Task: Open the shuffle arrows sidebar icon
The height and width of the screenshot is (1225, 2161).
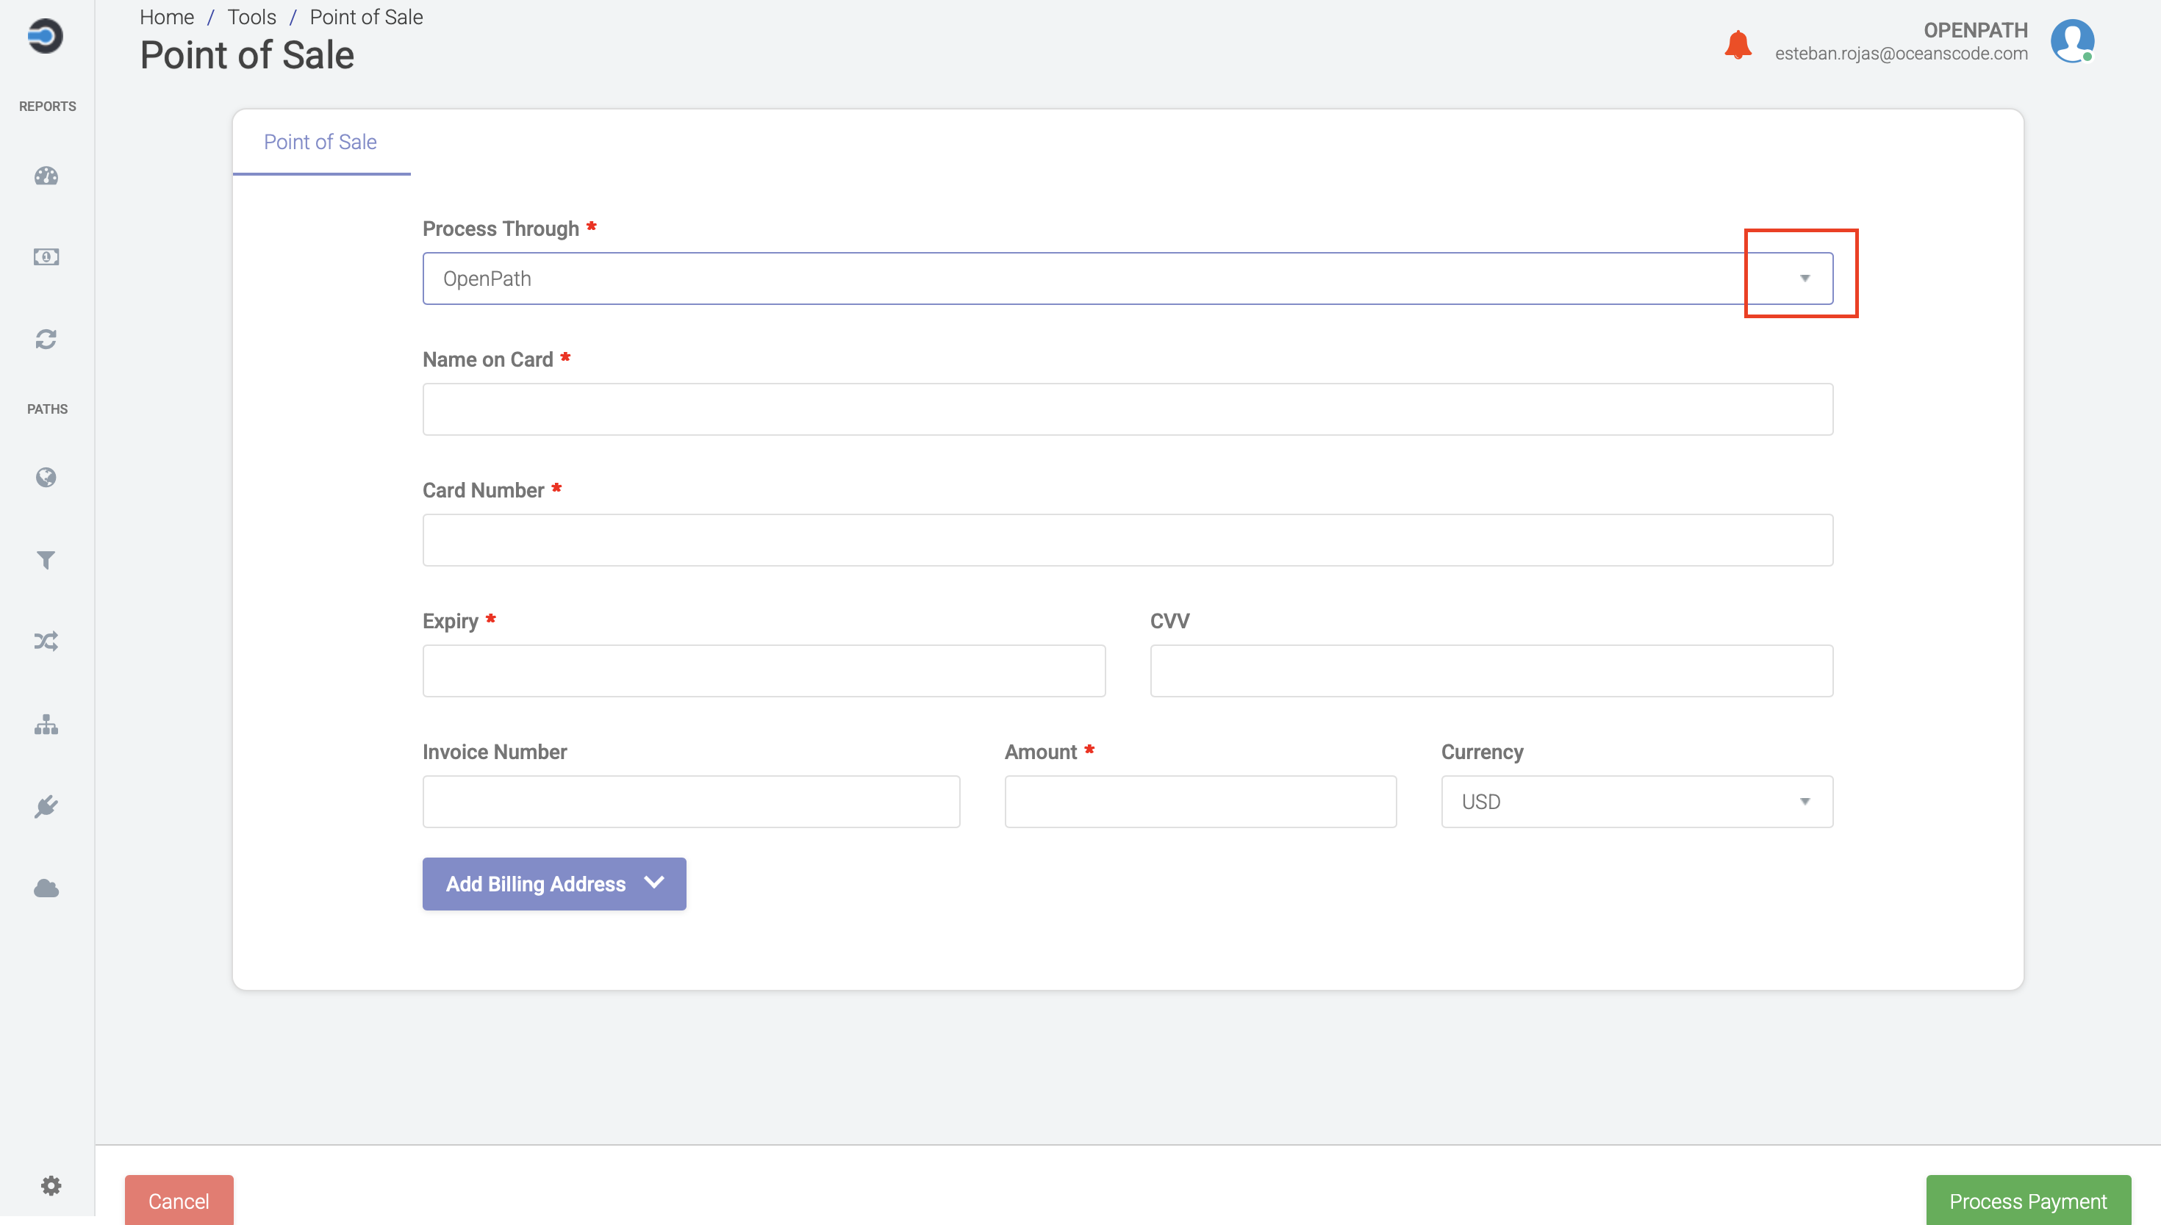Action: [x=46, y=642]
